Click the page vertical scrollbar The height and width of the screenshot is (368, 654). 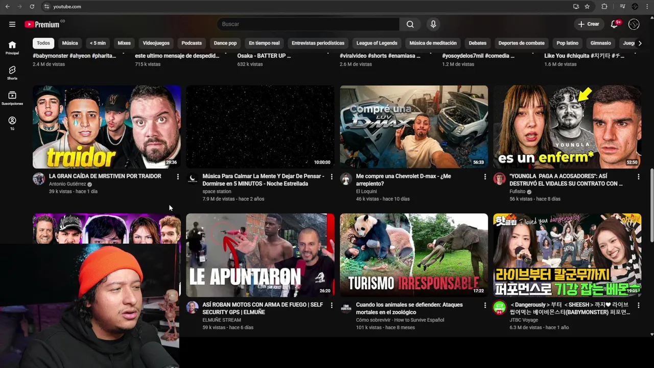[651, 204]
